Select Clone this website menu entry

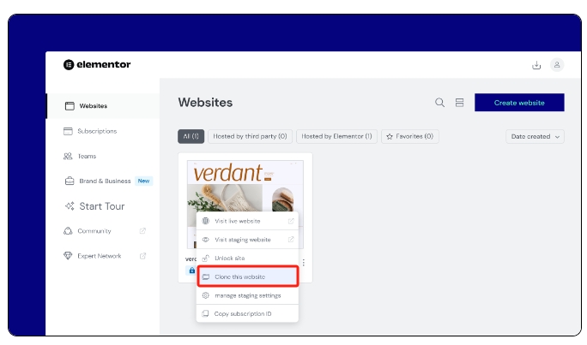248,277
